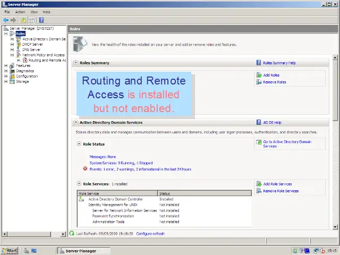
Task: Expand the DNS Server tree node
Action: pos(12,49)
